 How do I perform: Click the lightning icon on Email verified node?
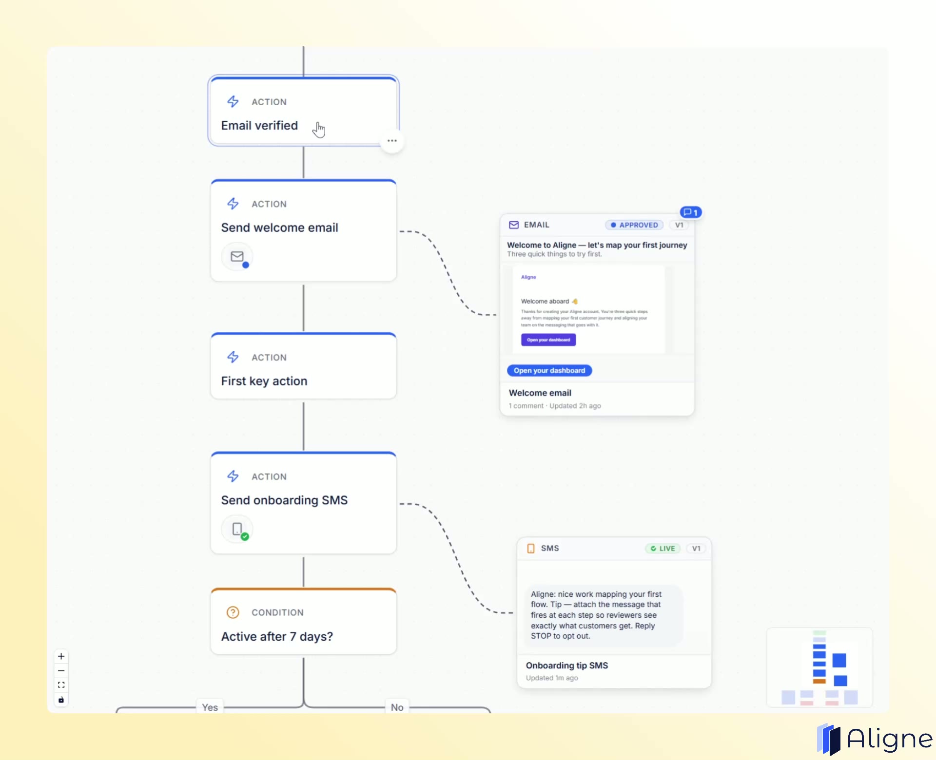pyautogui.click(x=233, y=101)
